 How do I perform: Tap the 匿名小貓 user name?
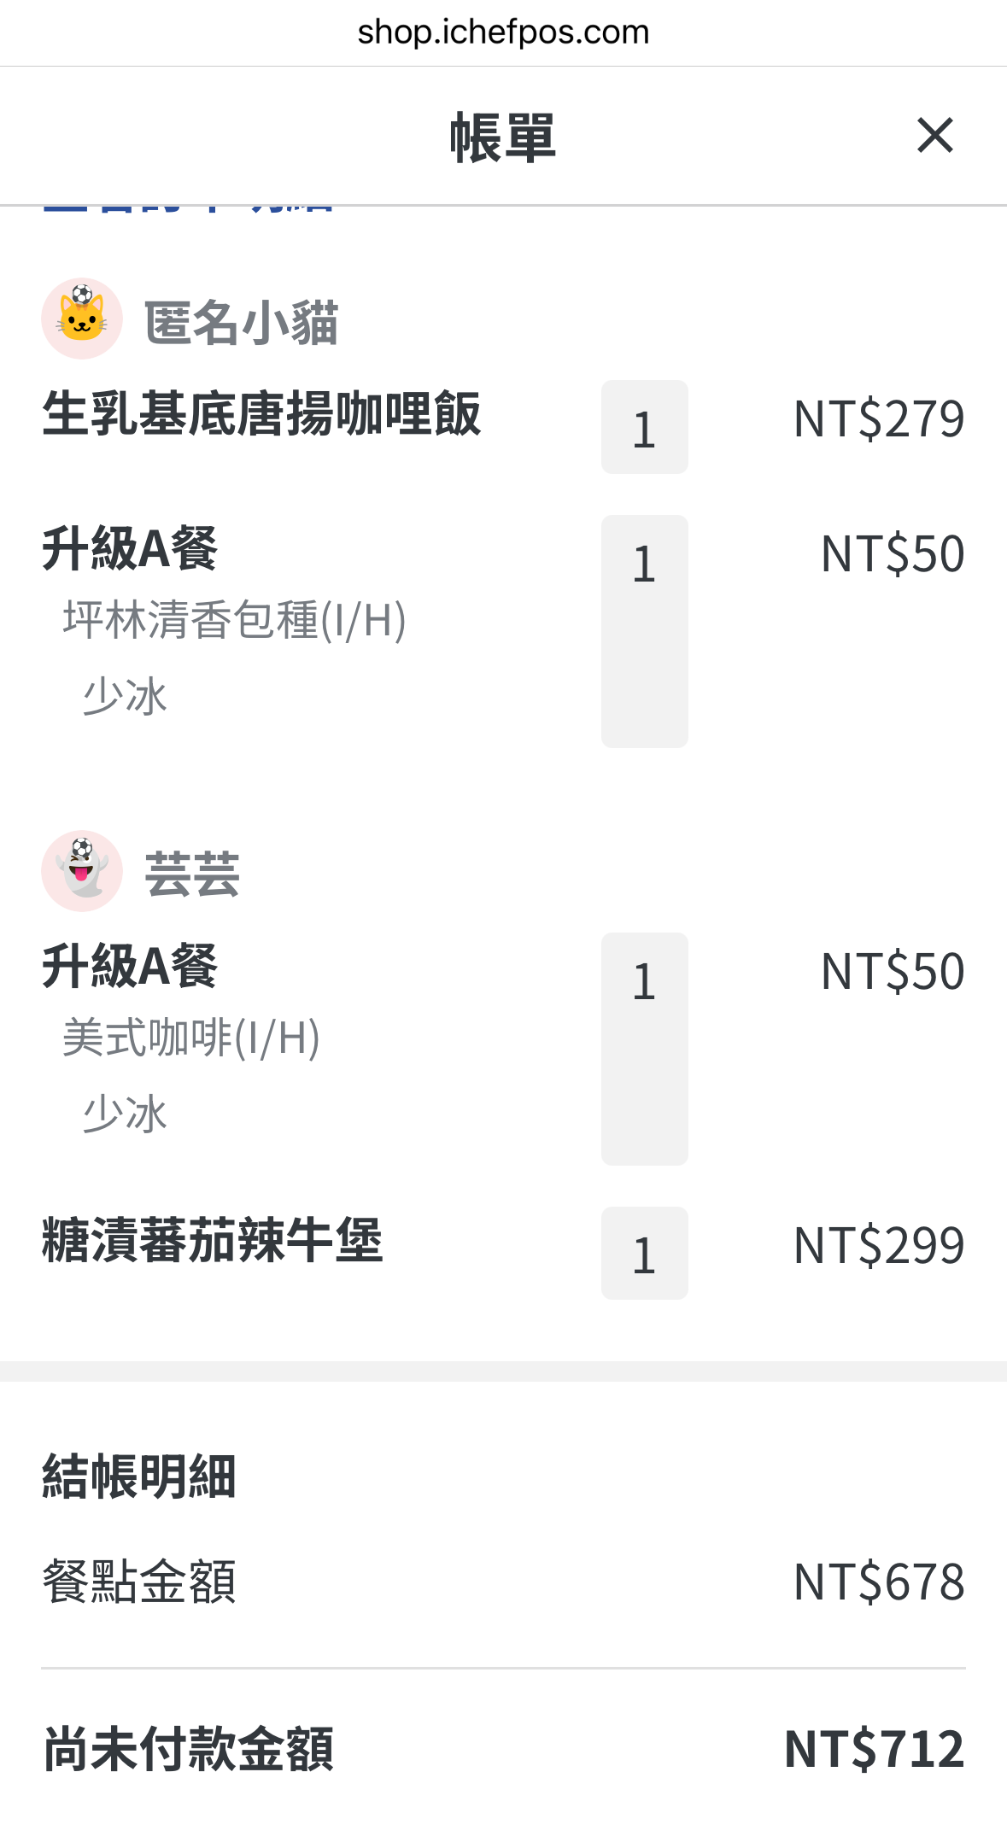242,323
